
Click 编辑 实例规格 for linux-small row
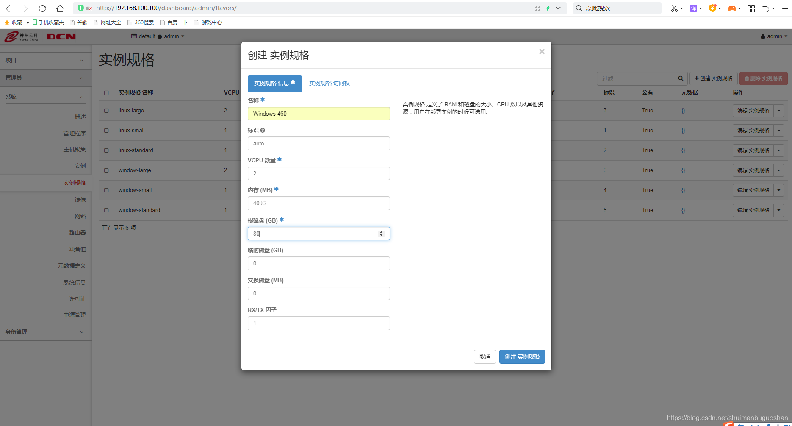(x=753, y=131)
